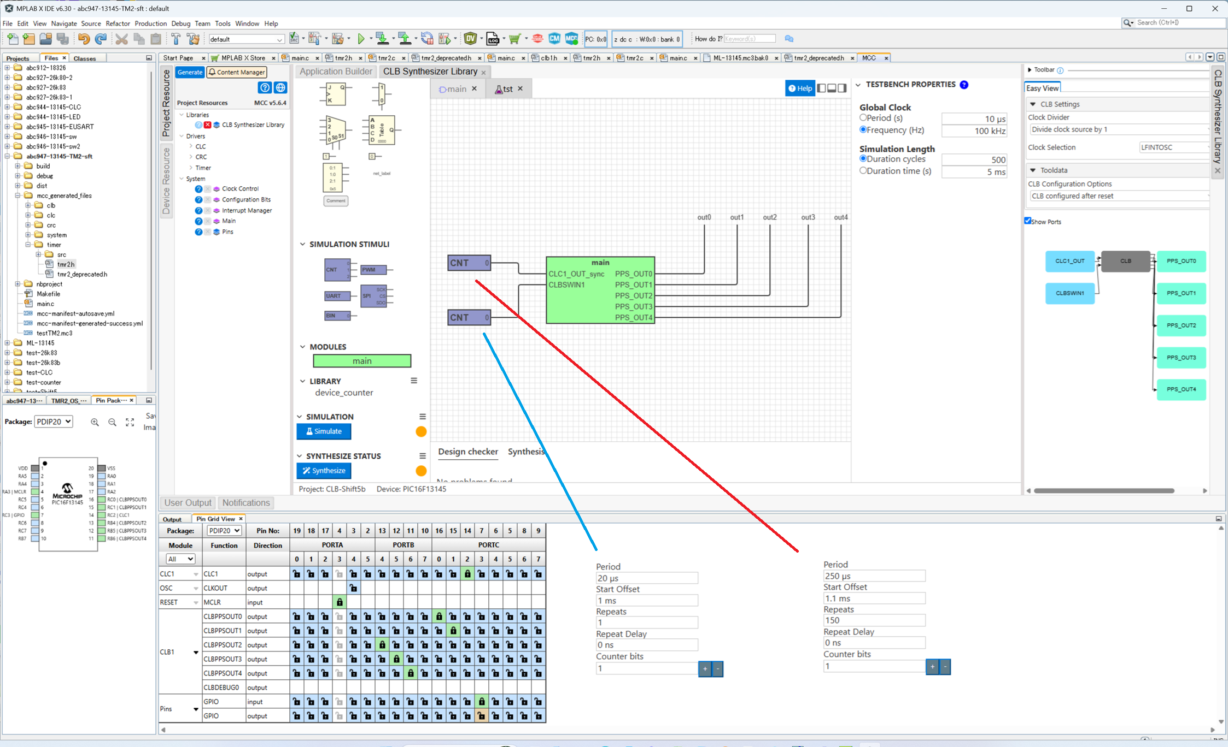Screen dimensions: 1228x747
Task: Toggle the bottom panel layout button
Action: (832, 88)
